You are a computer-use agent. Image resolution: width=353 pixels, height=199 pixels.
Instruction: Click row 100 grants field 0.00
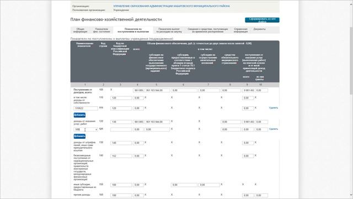(x=261, y=91)
